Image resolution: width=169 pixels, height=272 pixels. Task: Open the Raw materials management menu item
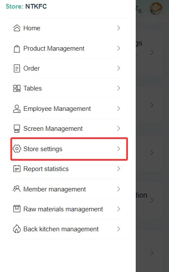click(x=67, y=209)
